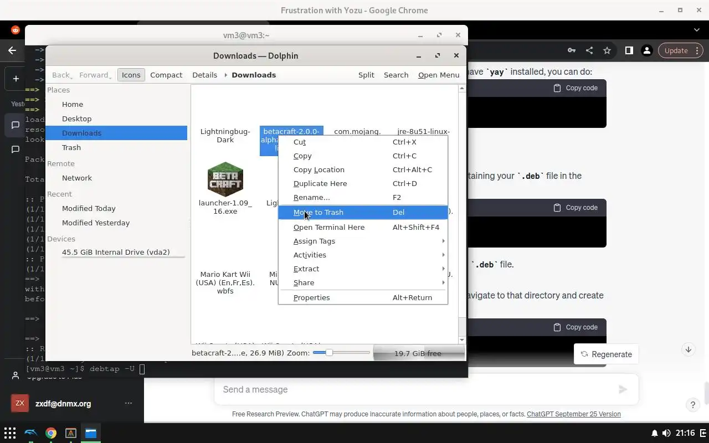Open Properties from the context menu
This screenshot has width=709, height=443.
click(363, 297)
